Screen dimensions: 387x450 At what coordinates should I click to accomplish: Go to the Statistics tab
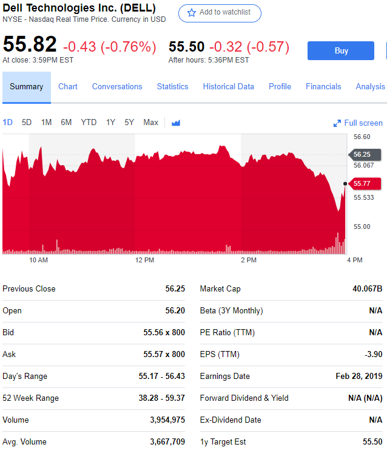click(172, 87)
